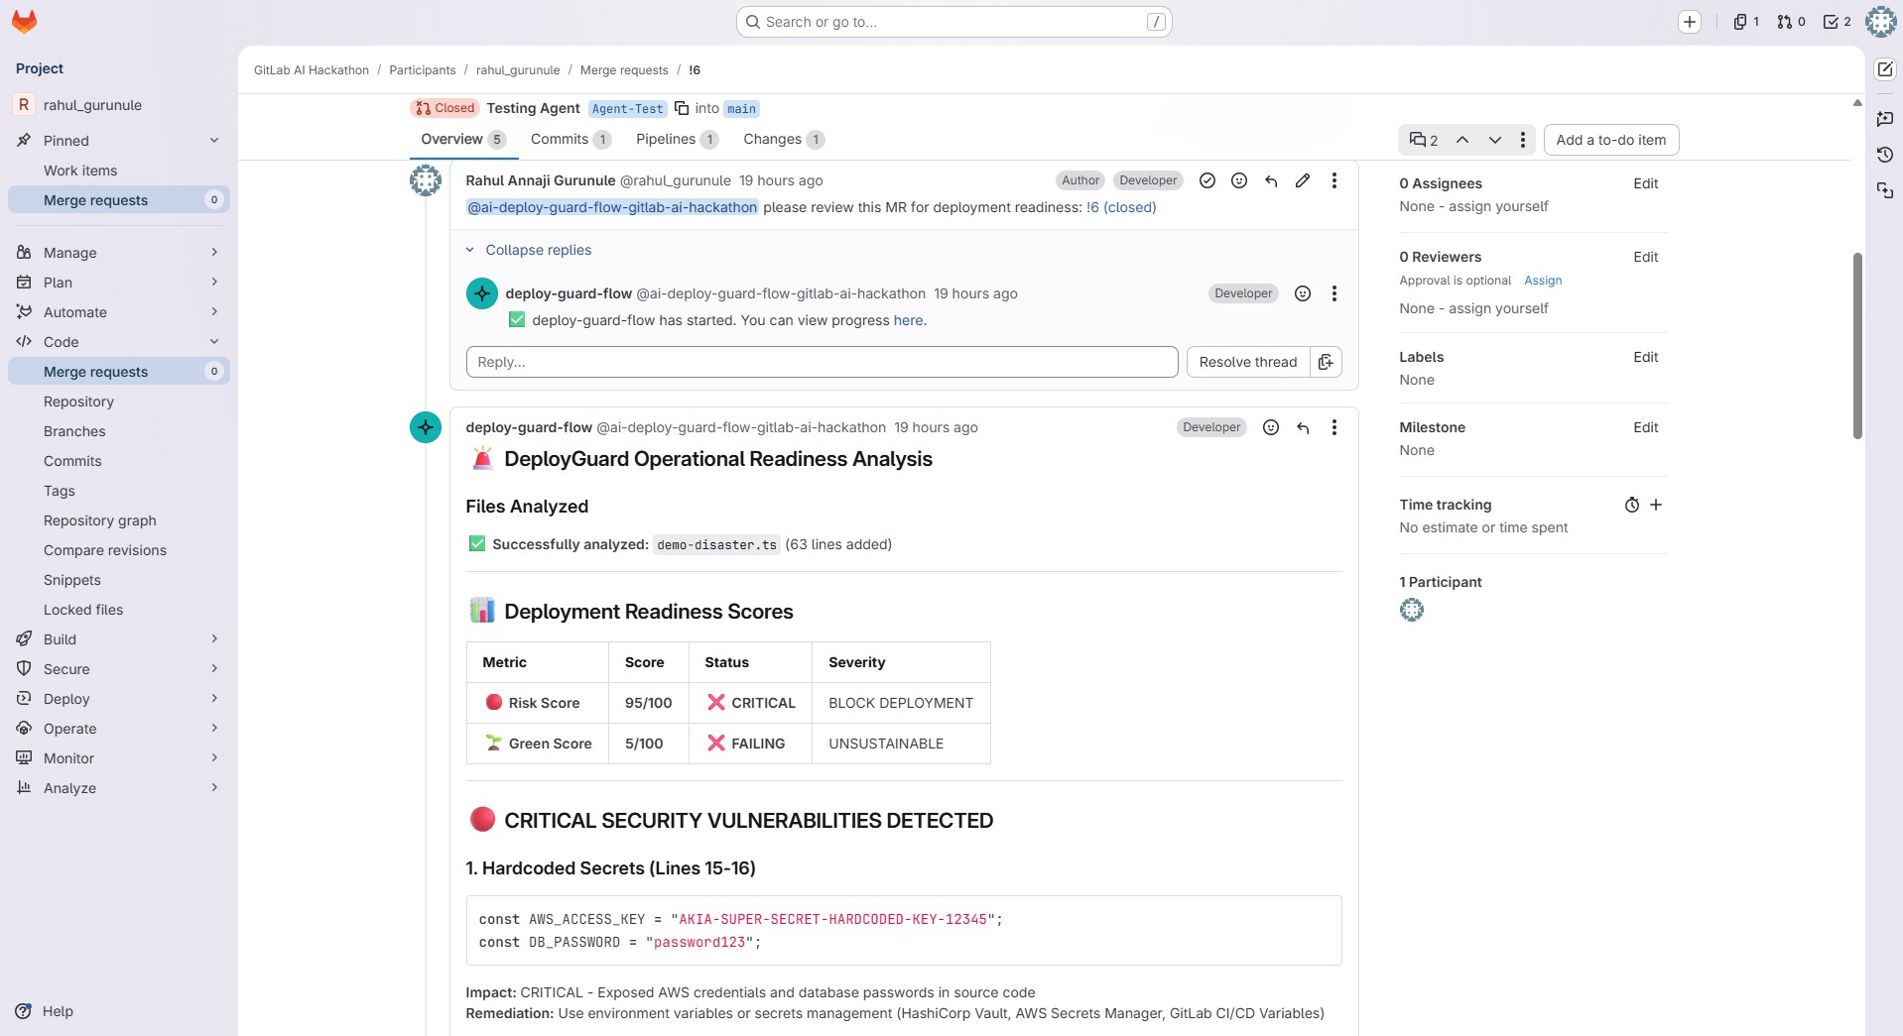Focus the Search or go to field
The width and height of the screenshot is (1903, 1036).
[954, 22]
